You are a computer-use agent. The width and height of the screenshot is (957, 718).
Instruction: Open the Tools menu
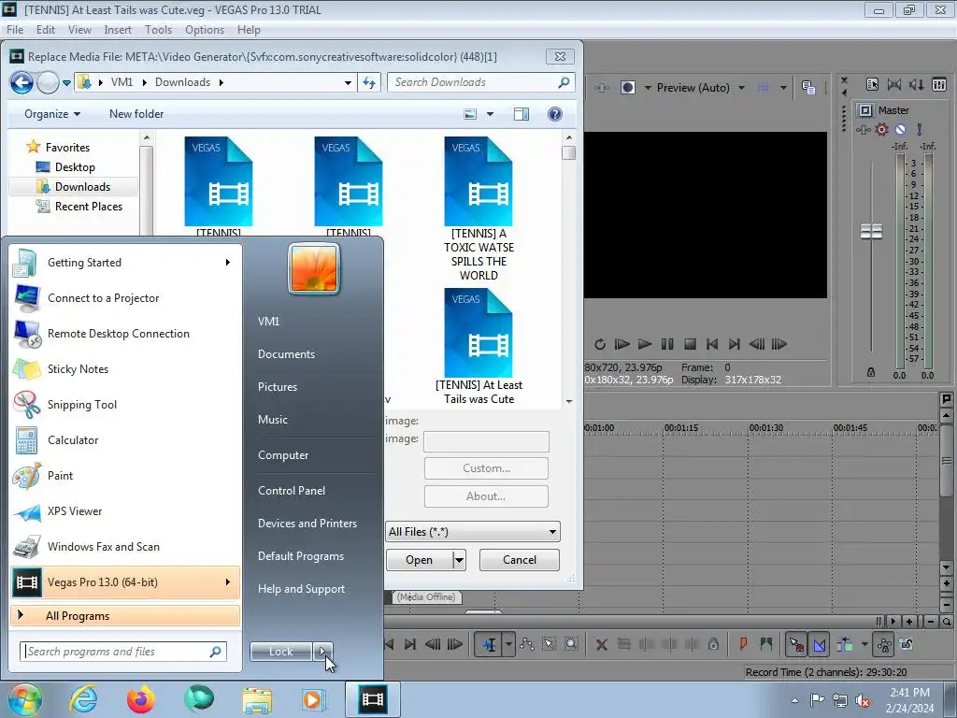(158, 30)
